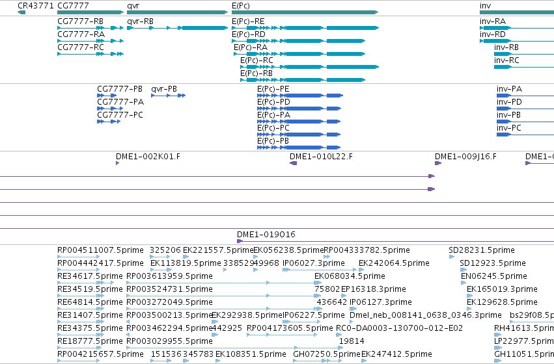Select the EK221557.5prime EST
The width and height of the screenshot is (554, 364).
click(186, 257)
